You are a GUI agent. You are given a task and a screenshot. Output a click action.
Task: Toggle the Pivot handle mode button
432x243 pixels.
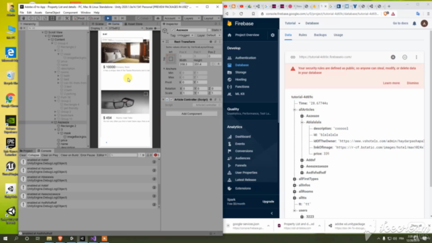80,18
